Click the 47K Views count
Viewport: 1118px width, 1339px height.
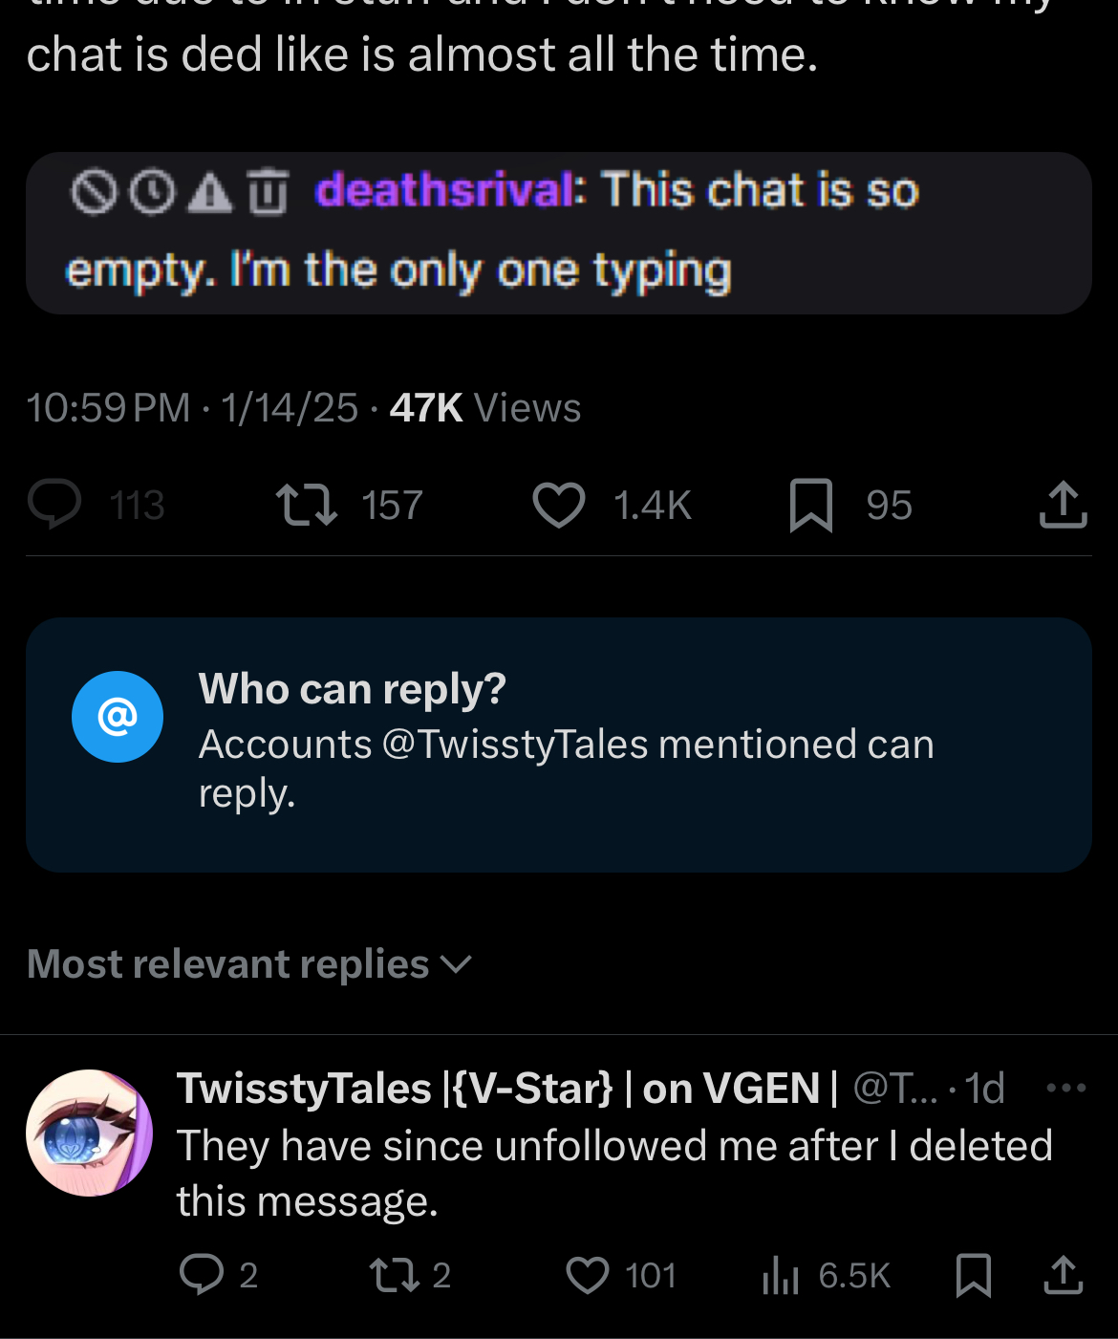pos(484,408)
